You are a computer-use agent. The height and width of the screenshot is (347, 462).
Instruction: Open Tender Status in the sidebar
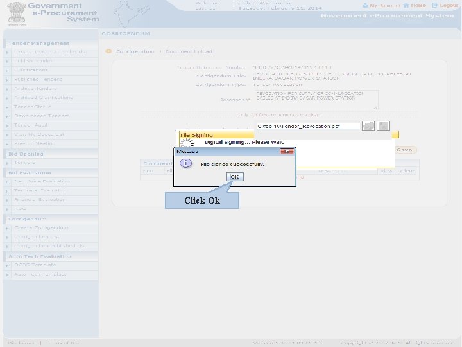click(33, 107)
